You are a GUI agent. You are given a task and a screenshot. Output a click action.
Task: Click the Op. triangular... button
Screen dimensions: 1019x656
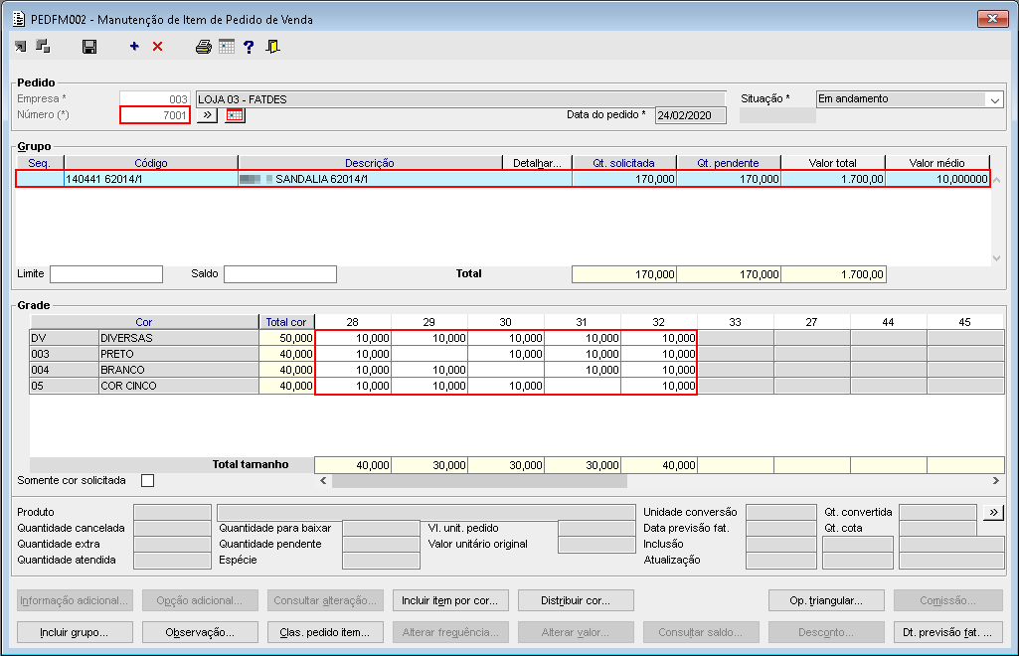826,600
